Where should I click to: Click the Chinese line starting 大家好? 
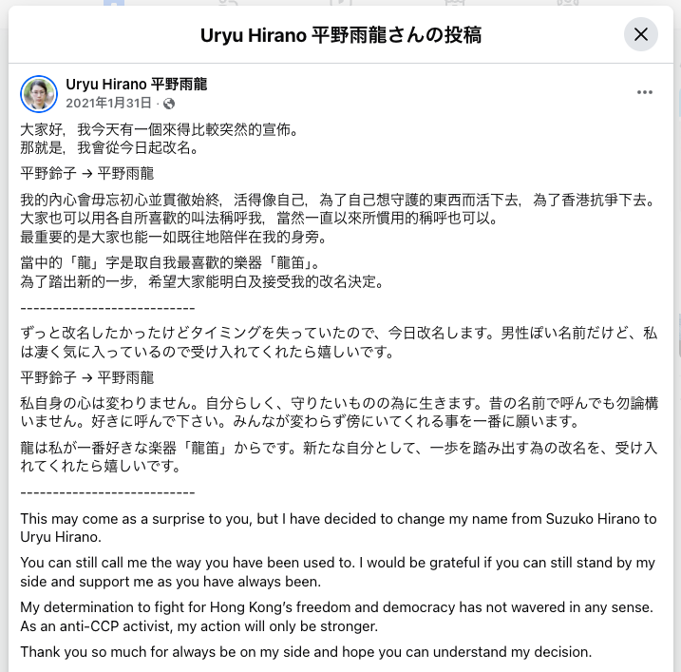pyautogui.click(x=160, y=129)
